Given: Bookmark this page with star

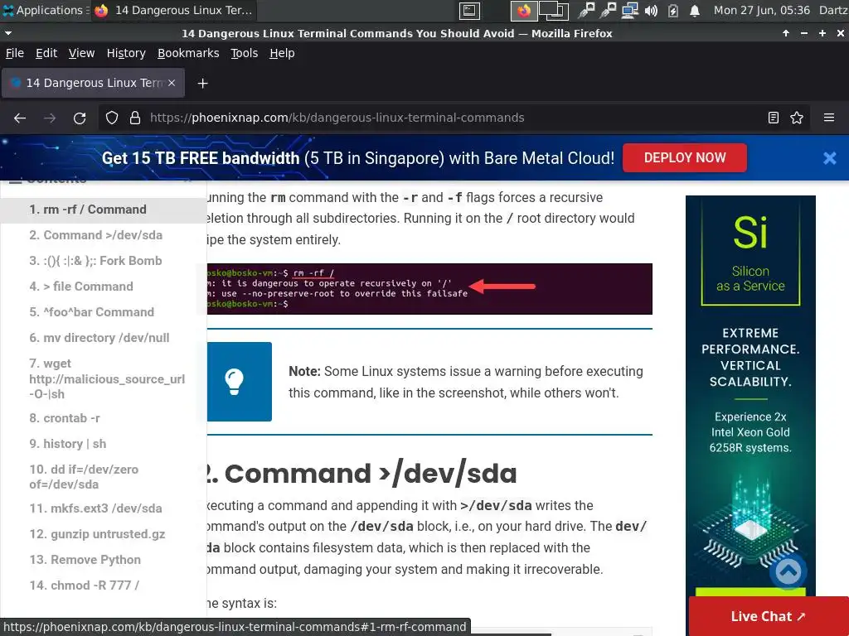Looking at the screenshot, I should [797, 118].
